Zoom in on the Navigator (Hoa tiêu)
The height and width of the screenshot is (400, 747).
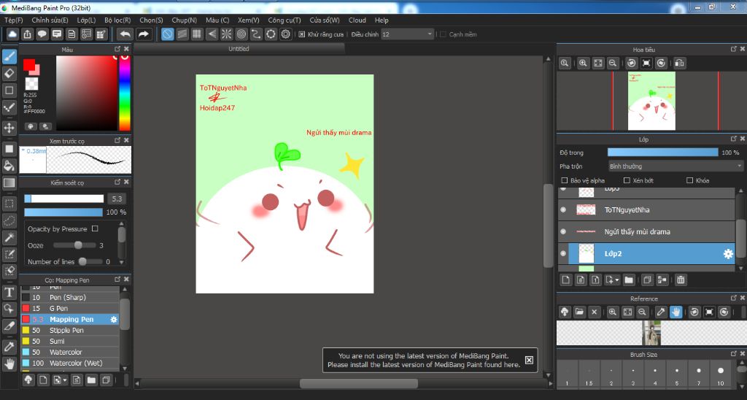pos(583,63)
